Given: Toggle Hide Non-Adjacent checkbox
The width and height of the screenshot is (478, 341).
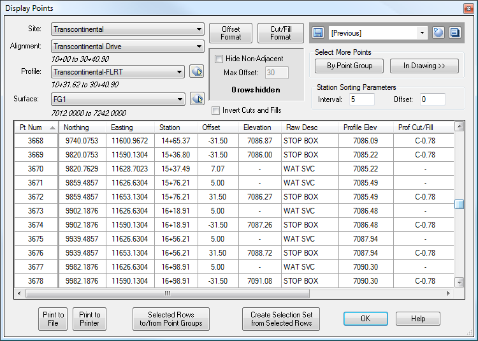Looking at the screenshot, I should click(219, 59).
